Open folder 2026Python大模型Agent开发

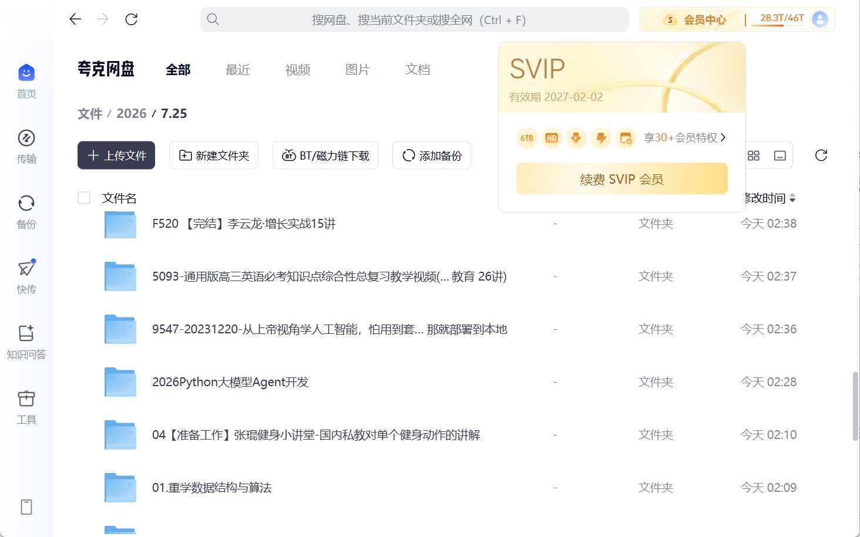(x=230, y=382)
